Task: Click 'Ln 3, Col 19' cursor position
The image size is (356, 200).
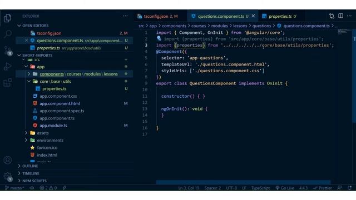Action: point(189,188)
